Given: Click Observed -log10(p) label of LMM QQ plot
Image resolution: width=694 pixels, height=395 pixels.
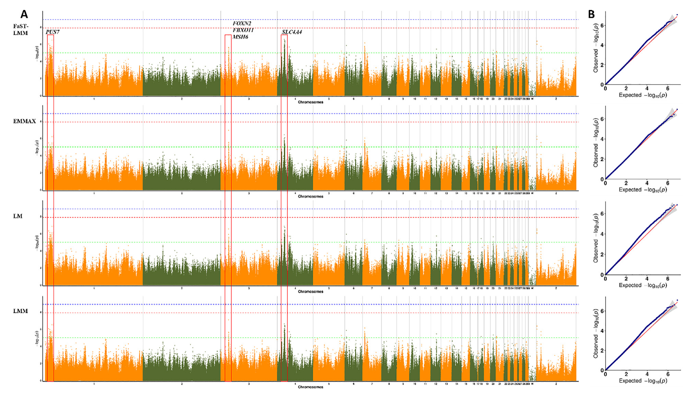Looking at the screenshot, I should 596,333.
